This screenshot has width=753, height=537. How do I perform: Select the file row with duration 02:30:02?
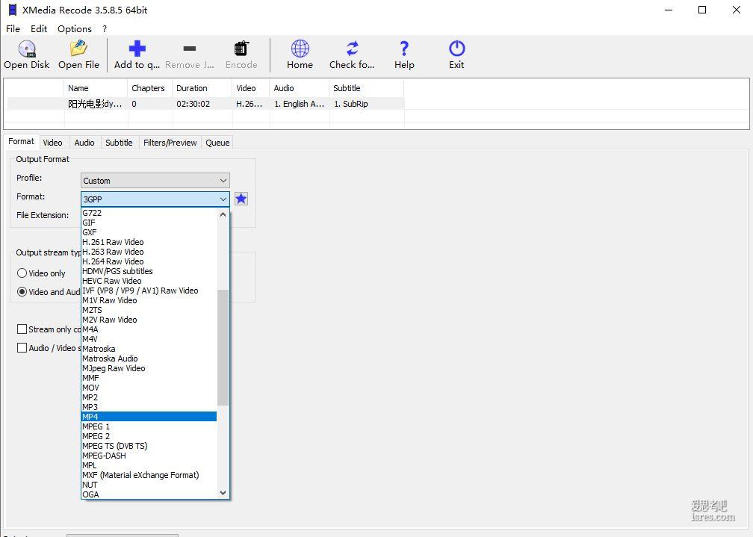coord(205,104)
